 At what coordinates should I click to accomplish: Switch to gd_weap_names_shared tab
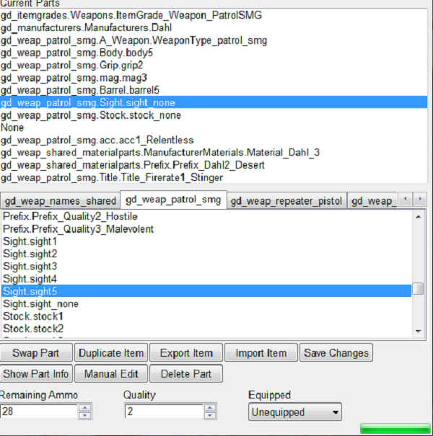pos(59,200)
